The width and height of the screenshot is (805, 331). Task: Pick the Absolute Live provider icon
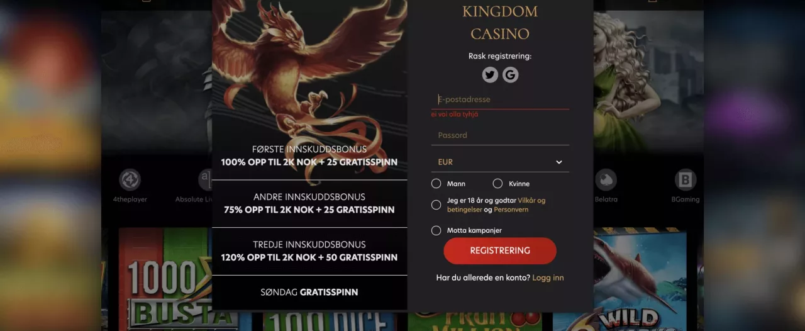205,180
